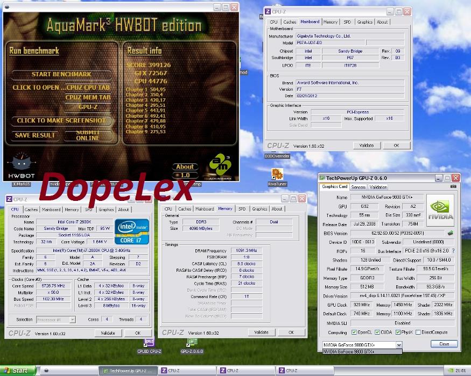This screenshot has height=376, width=471.
Task: Click the HWBOT cat logo in AquaMark
Action: coord(22,165)
